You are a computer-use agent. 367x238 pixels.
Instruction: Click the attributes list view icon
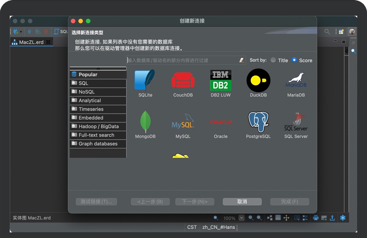(305, 218)
